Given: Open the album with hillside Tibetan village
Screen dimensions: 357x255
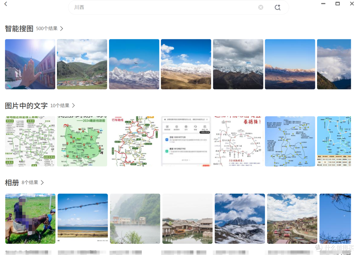Looking at the screenshot, I should tap(292, 219).
